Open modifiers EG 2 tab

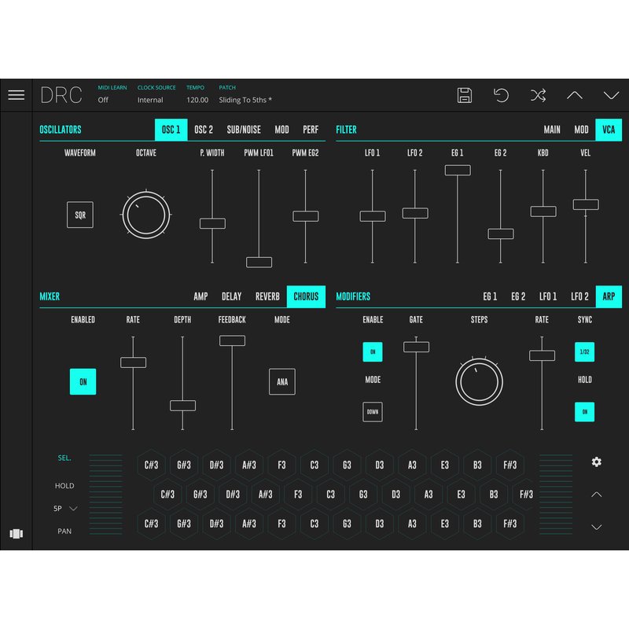point(518,296)
